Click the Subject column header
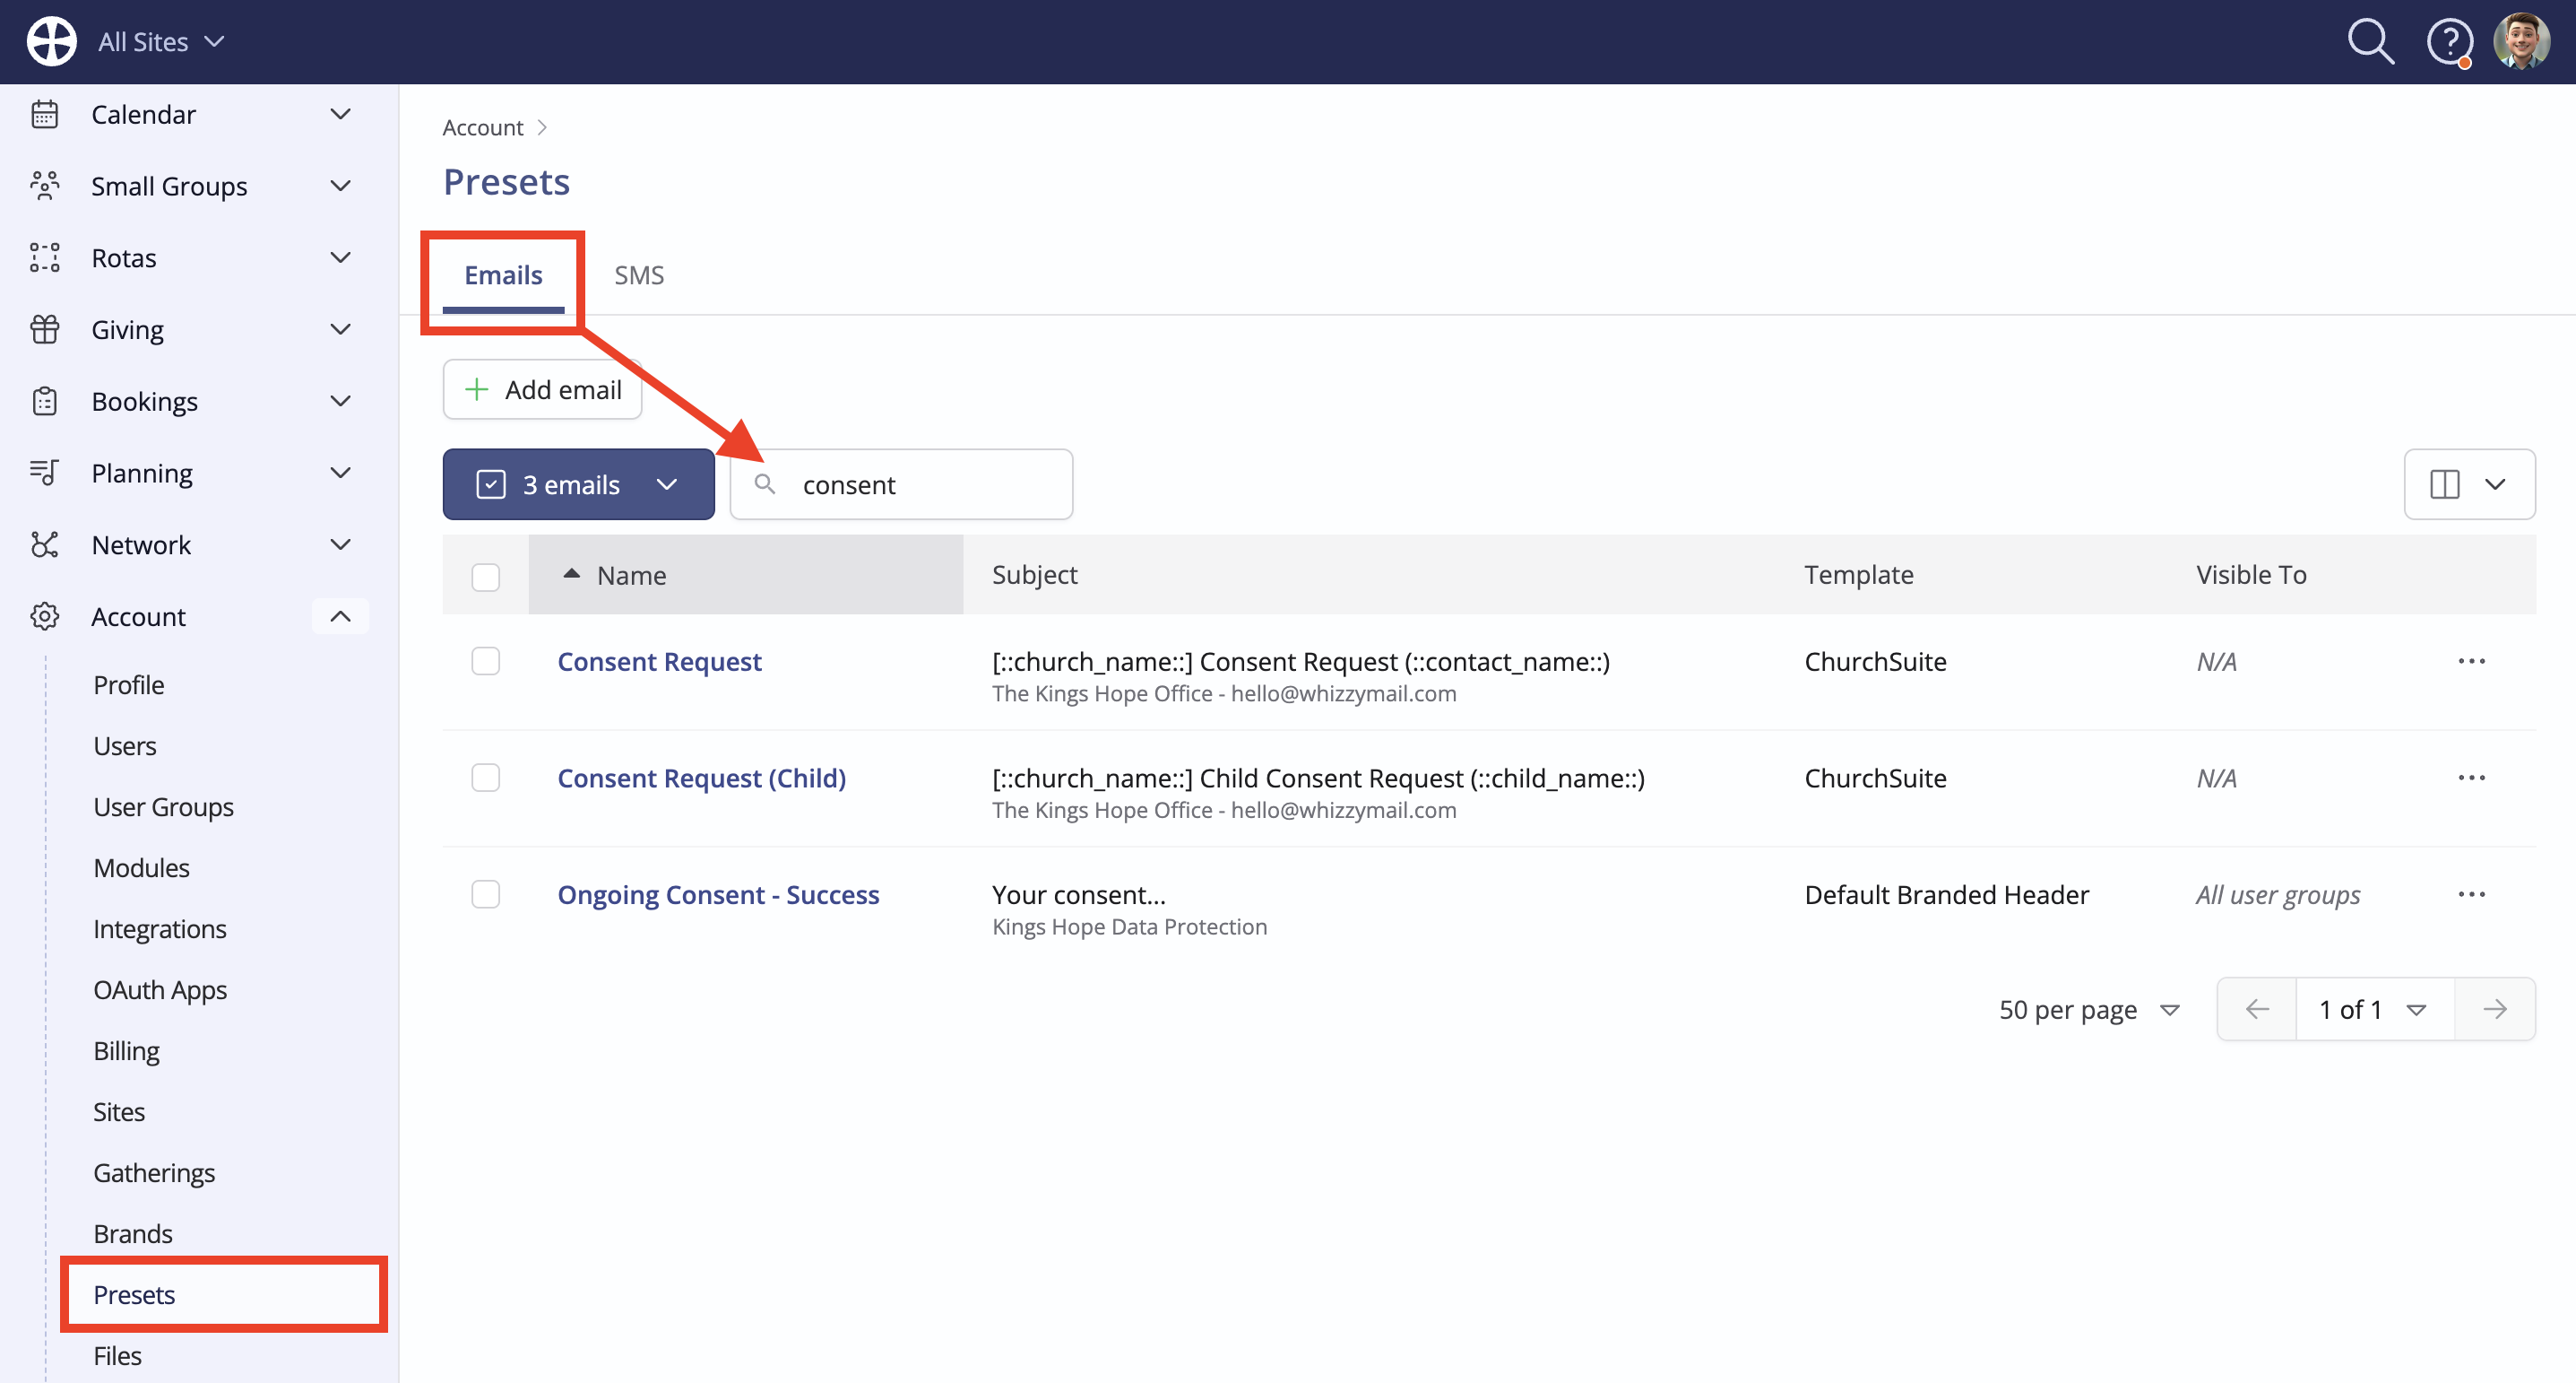Viewport: 2576px width, 1383px height. (1034, 574)
